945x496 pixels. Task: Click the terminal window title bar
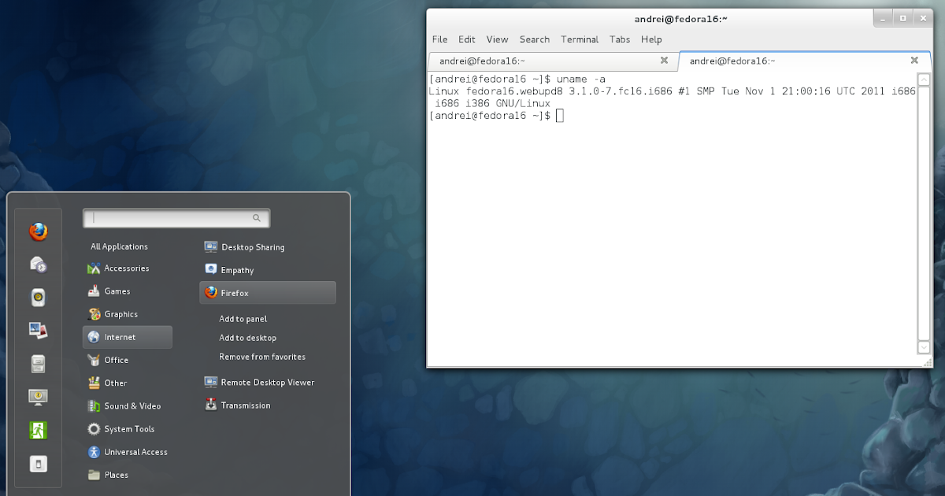(x=680, y=18)
